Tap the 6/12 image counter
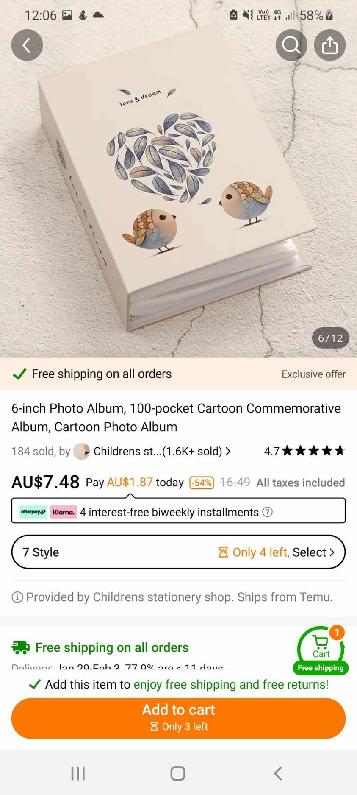357x795 pixels. click(330, 338)
